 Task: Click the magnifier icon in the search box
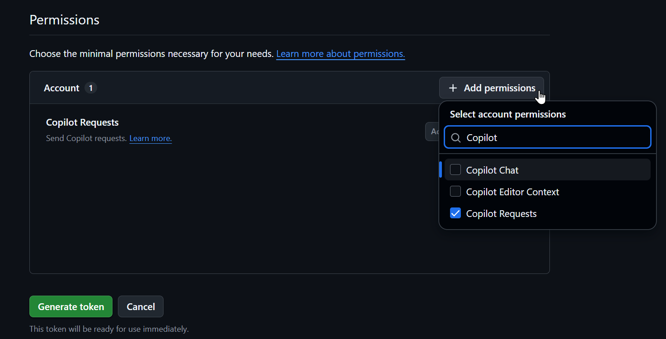[456, 137]
